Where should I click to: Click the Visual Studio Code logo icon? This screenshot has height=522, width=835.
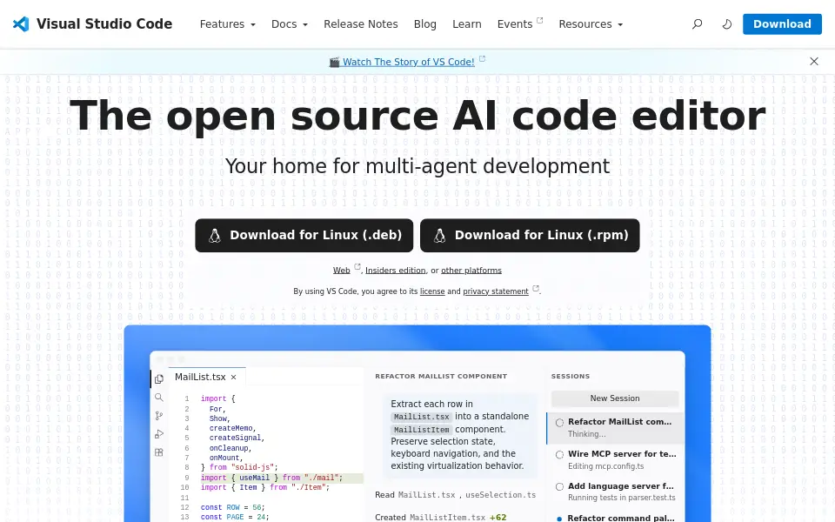(21, 24)
